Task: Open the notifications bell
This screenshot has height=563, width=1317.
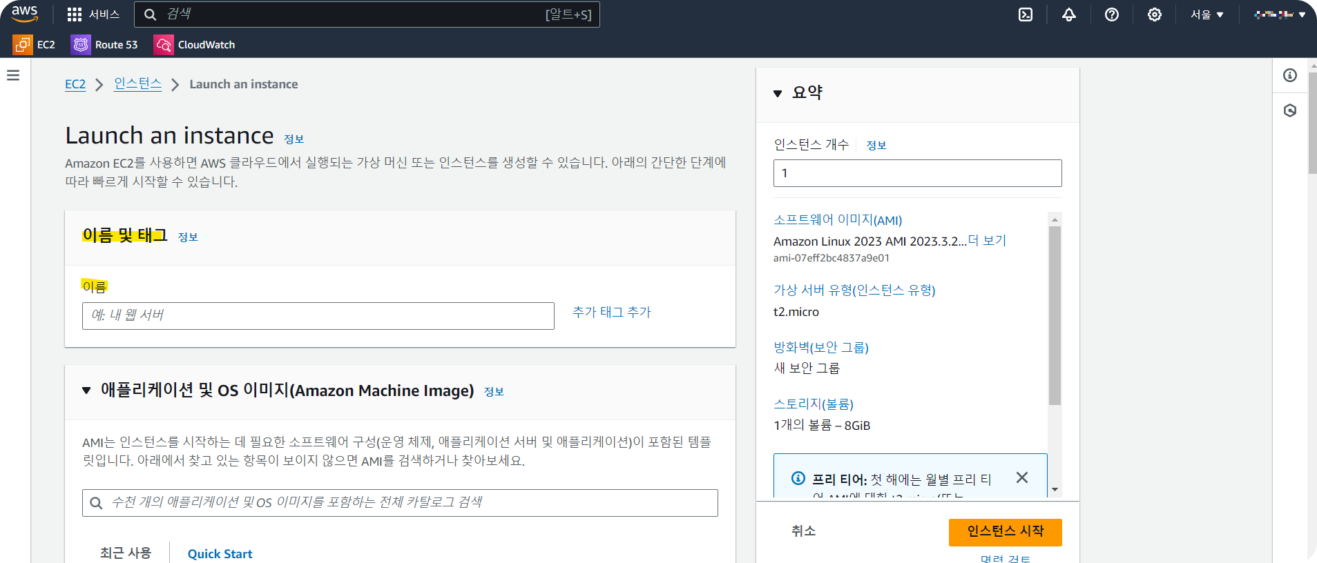Action: 1069,14
